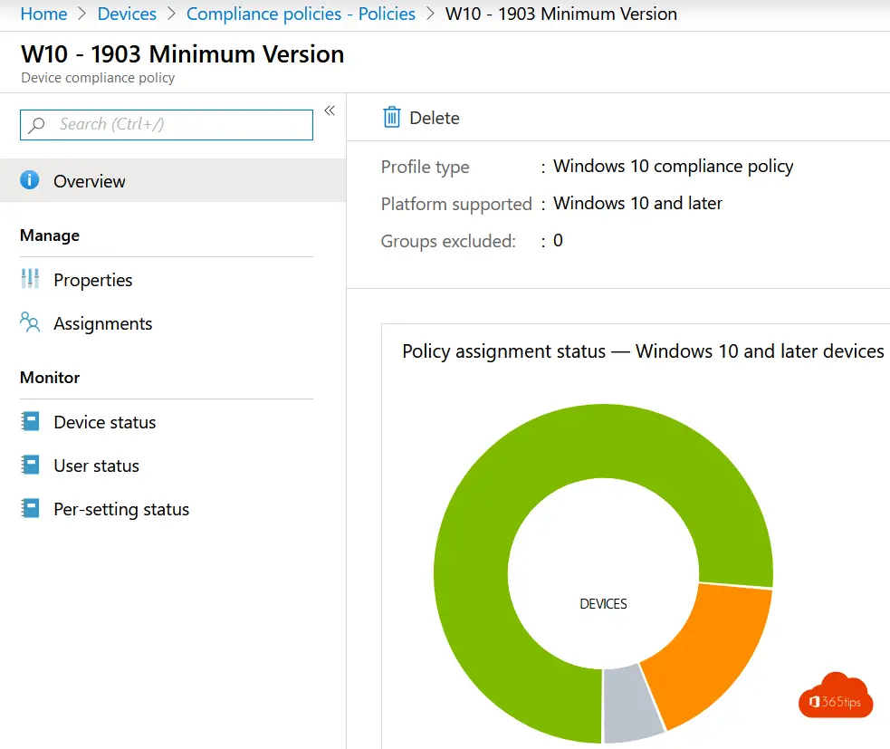The height and width of the screenshot is (749, 890).
Task: Click the trash can Delete icon
Action: click(x=392, y=117)
